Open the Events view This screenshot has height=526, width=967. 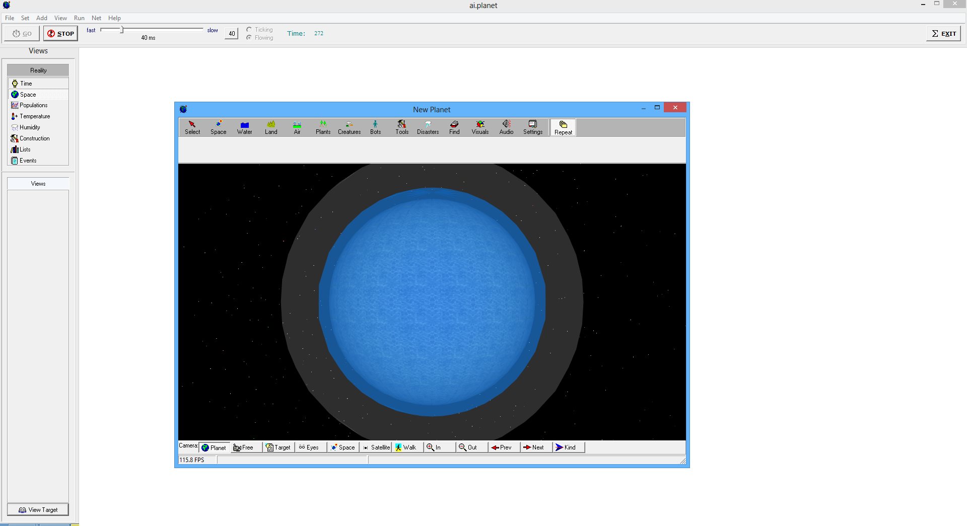pyautogui.click(x=38, y=161)
